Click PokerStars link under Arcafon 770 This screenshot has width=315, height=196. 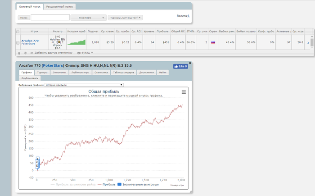click(x=28, y=44)
